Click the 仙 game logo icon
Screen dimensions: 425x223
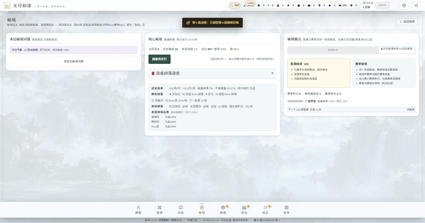pos(7,6)
